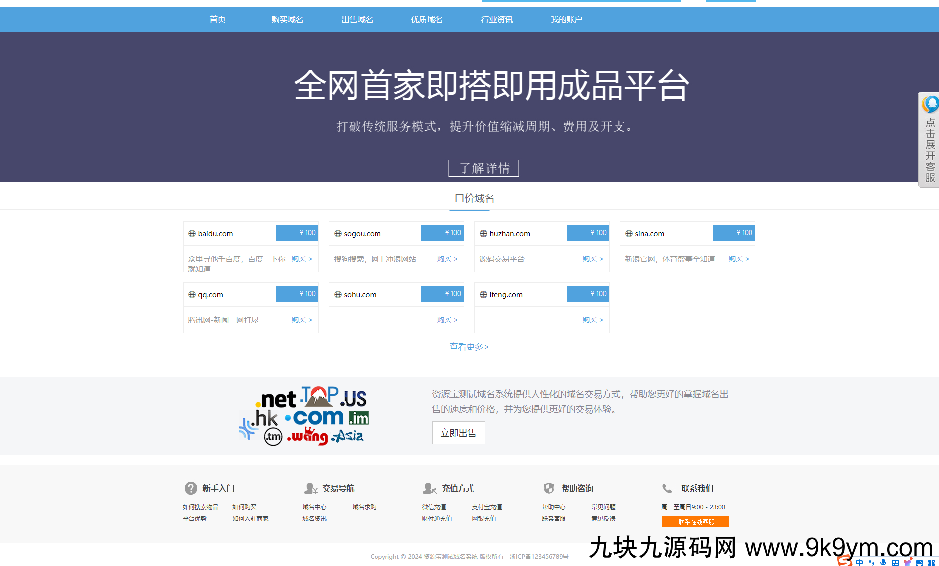Image resolution: width=939 pixels, height=566 pixels.
Task: Go to the 首页 navigation item
Action: pos(217,19)
